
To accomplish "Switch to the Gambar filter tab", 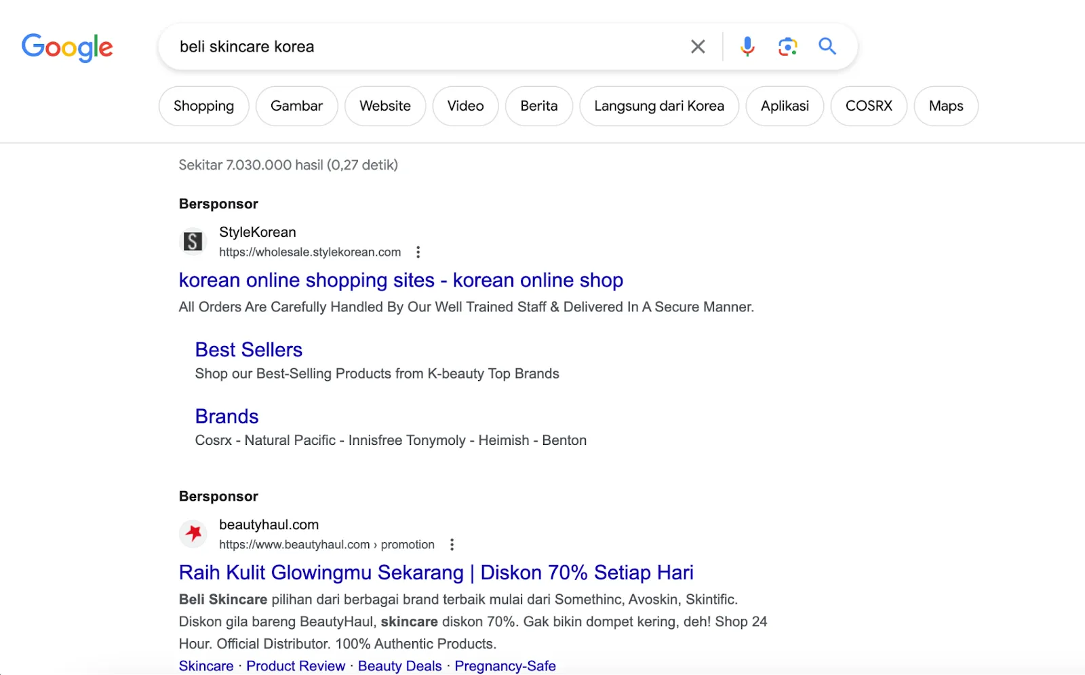I will tap(296, 106).
